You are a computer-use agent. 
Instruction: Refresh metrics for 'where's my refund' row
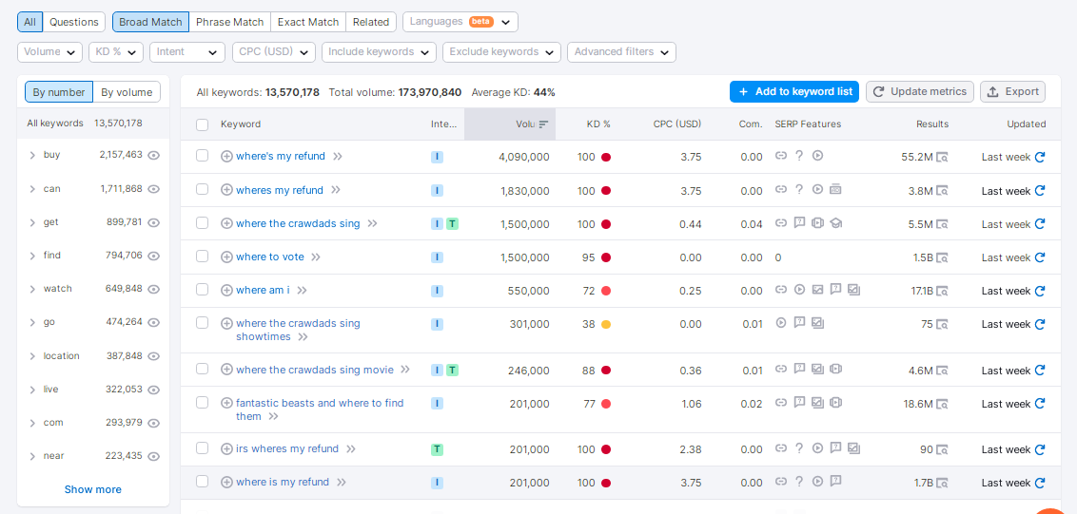1040,157
